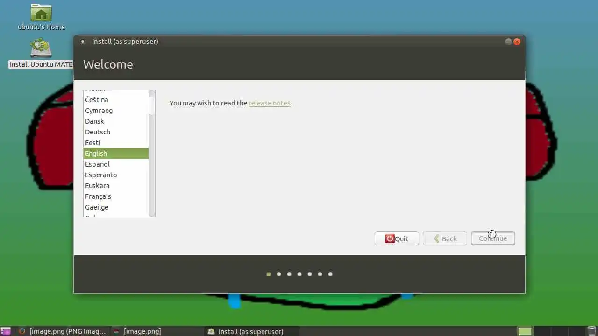Choose Français as the language
The image size is (598, 336).
coord(116,196)
